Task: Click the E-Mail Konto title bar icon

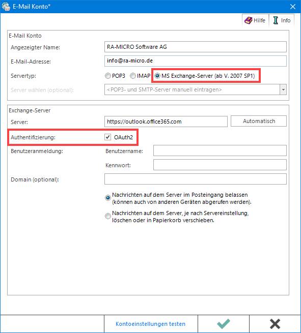Action: (x=6, y=7)
